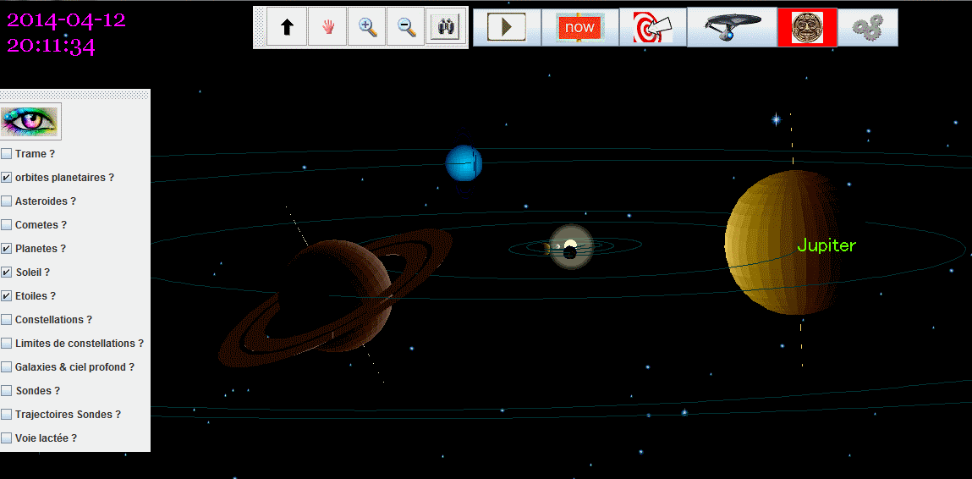Uncheck 'orbites planetaires'

point(6,178)
